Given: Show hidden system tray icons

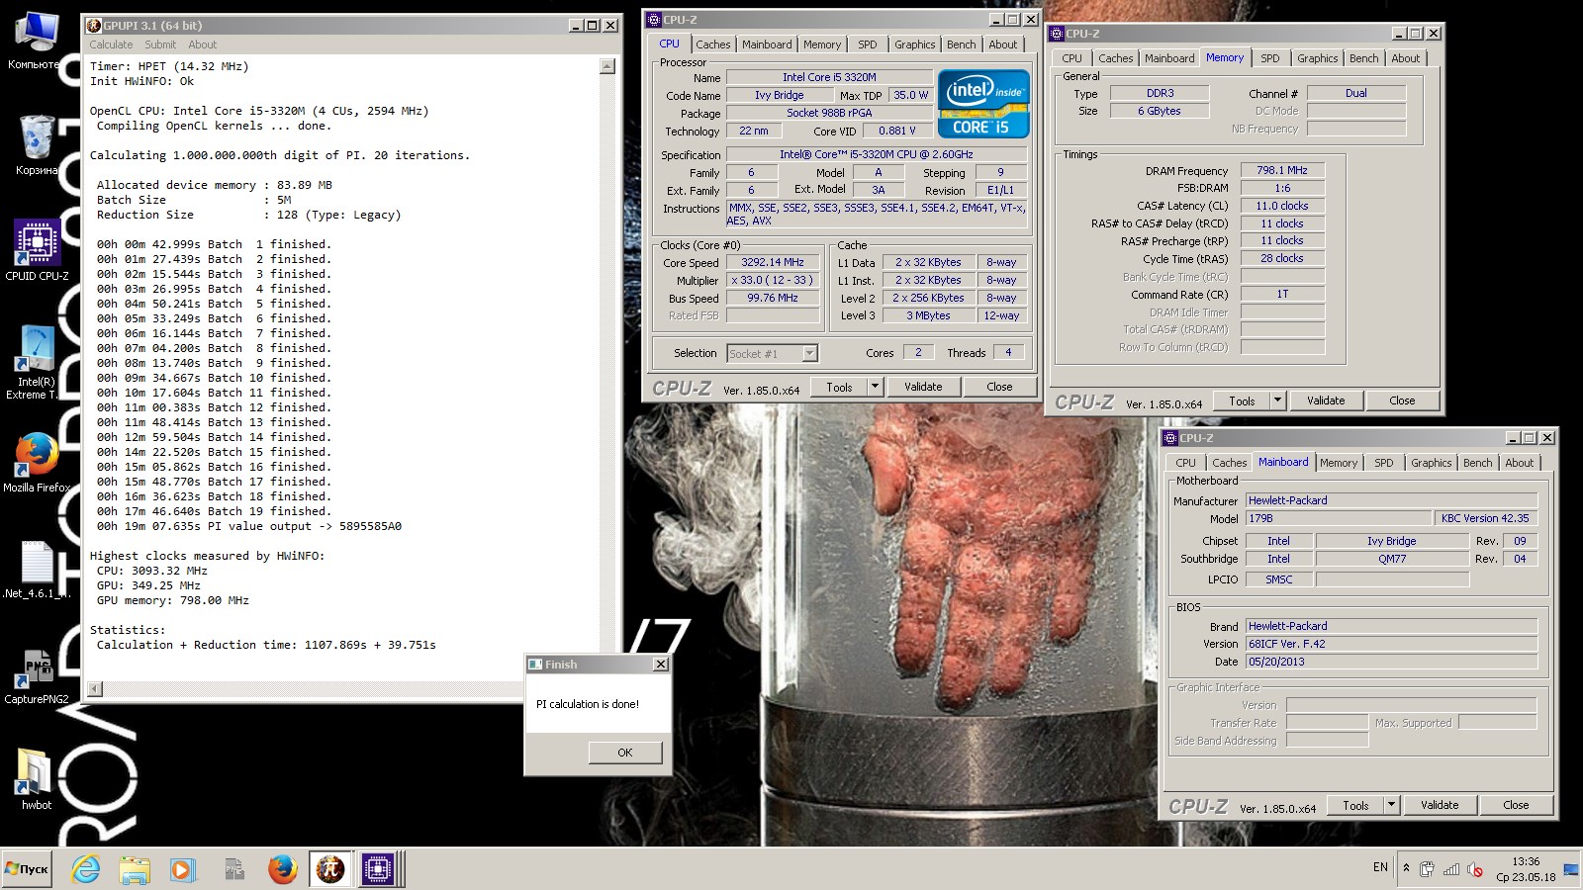Looking at the screenshot, I should [1406, 868].
